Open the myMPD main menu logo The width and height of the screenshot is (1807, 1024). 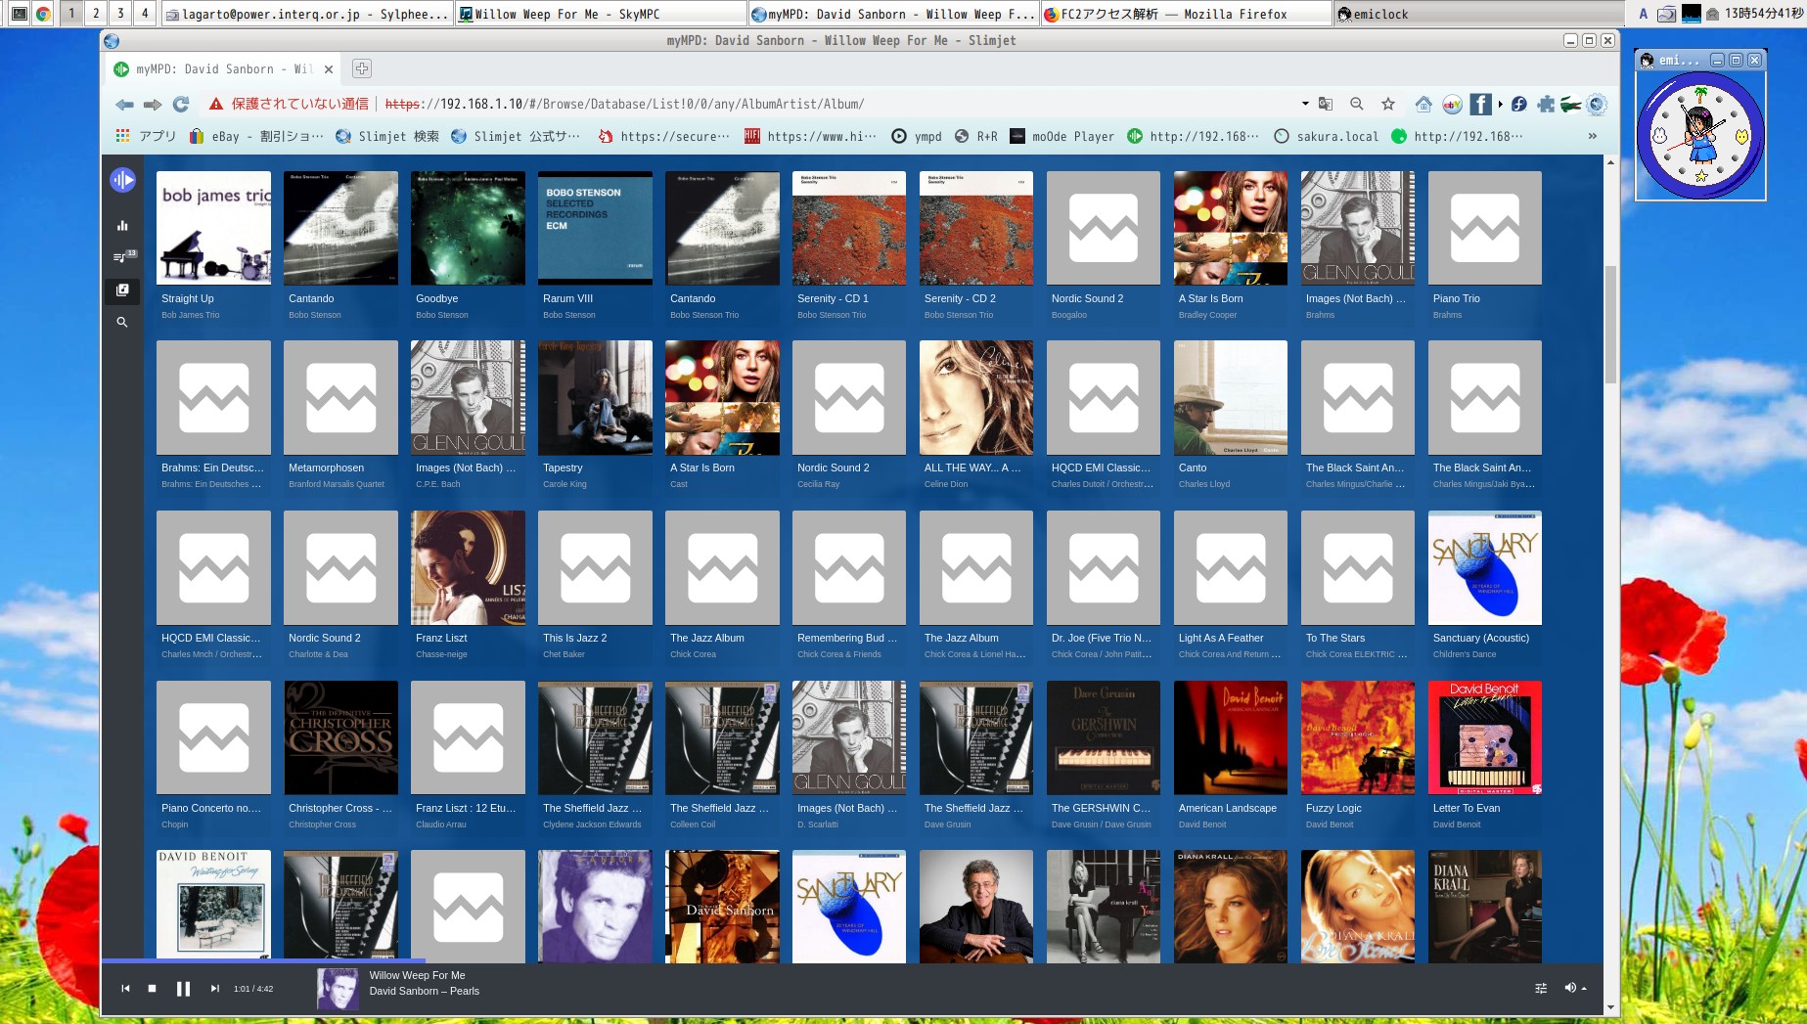tap(122, 180)
